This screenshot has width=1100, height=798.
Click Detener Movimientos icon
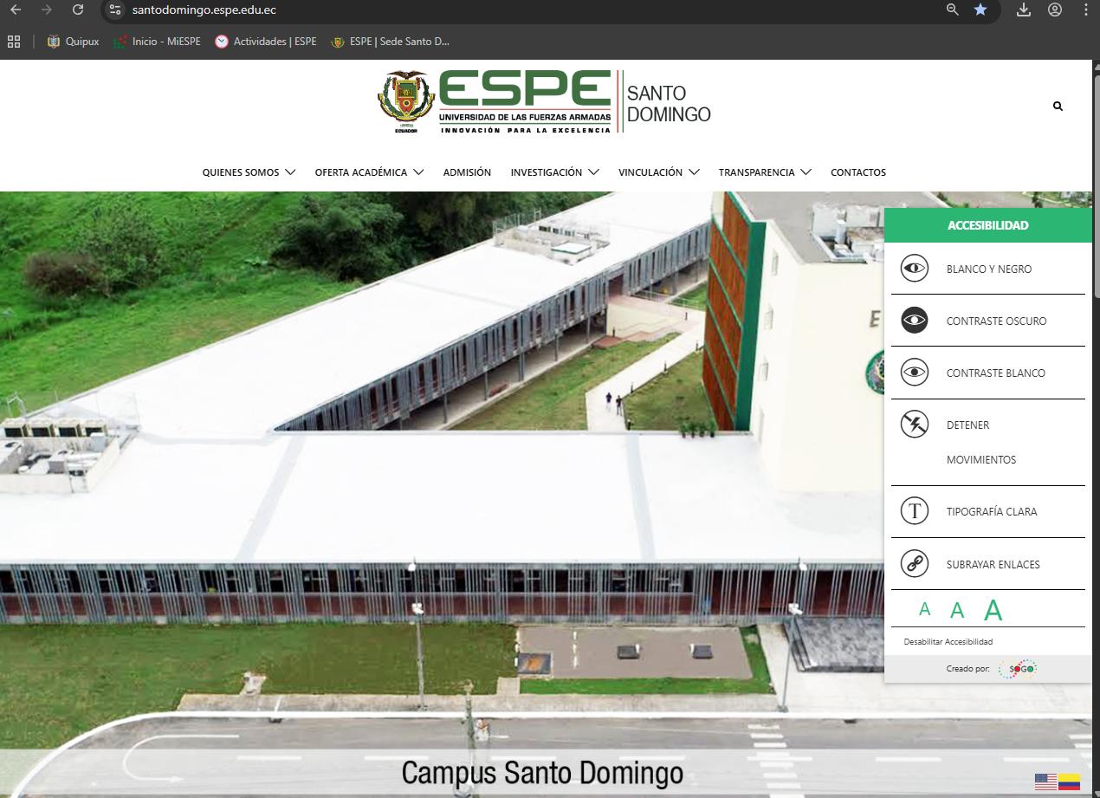click(914, 425)
